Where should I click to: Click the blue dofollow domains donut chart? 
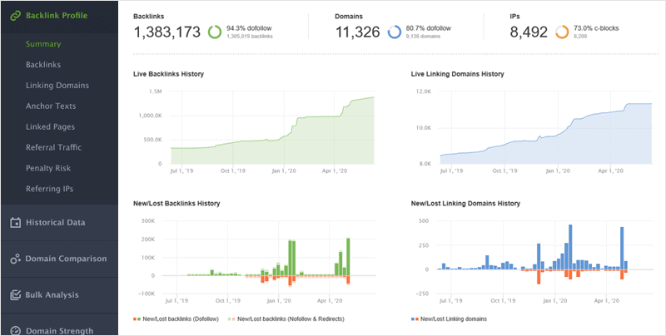[395, 32]
